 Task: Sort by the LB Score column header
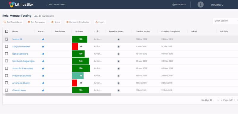coord(79,31)
